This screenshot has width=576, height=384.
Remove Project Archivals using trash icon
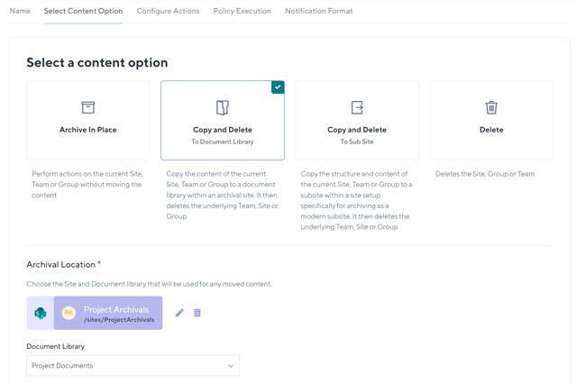click(x=197, y=313)
